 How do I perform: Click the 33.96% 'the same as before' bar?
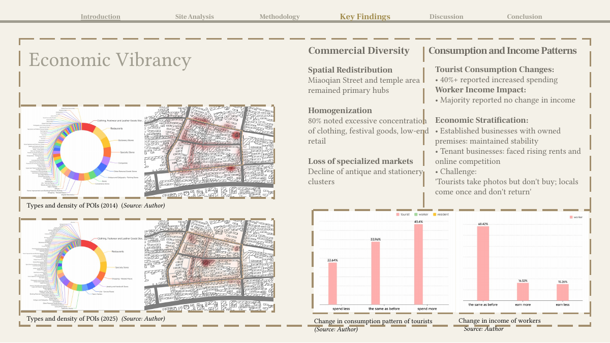pyautogui.click(x=376, y=273)
